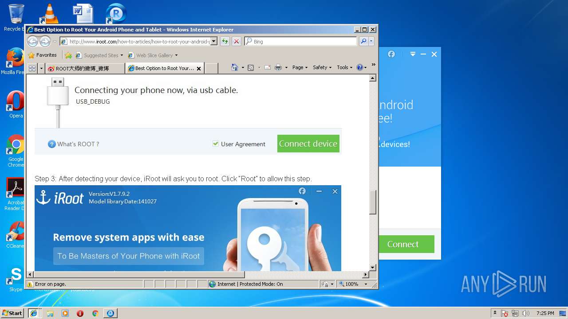
Task: Open CCleaner desktop shortcut
Action: pos(16,235)
